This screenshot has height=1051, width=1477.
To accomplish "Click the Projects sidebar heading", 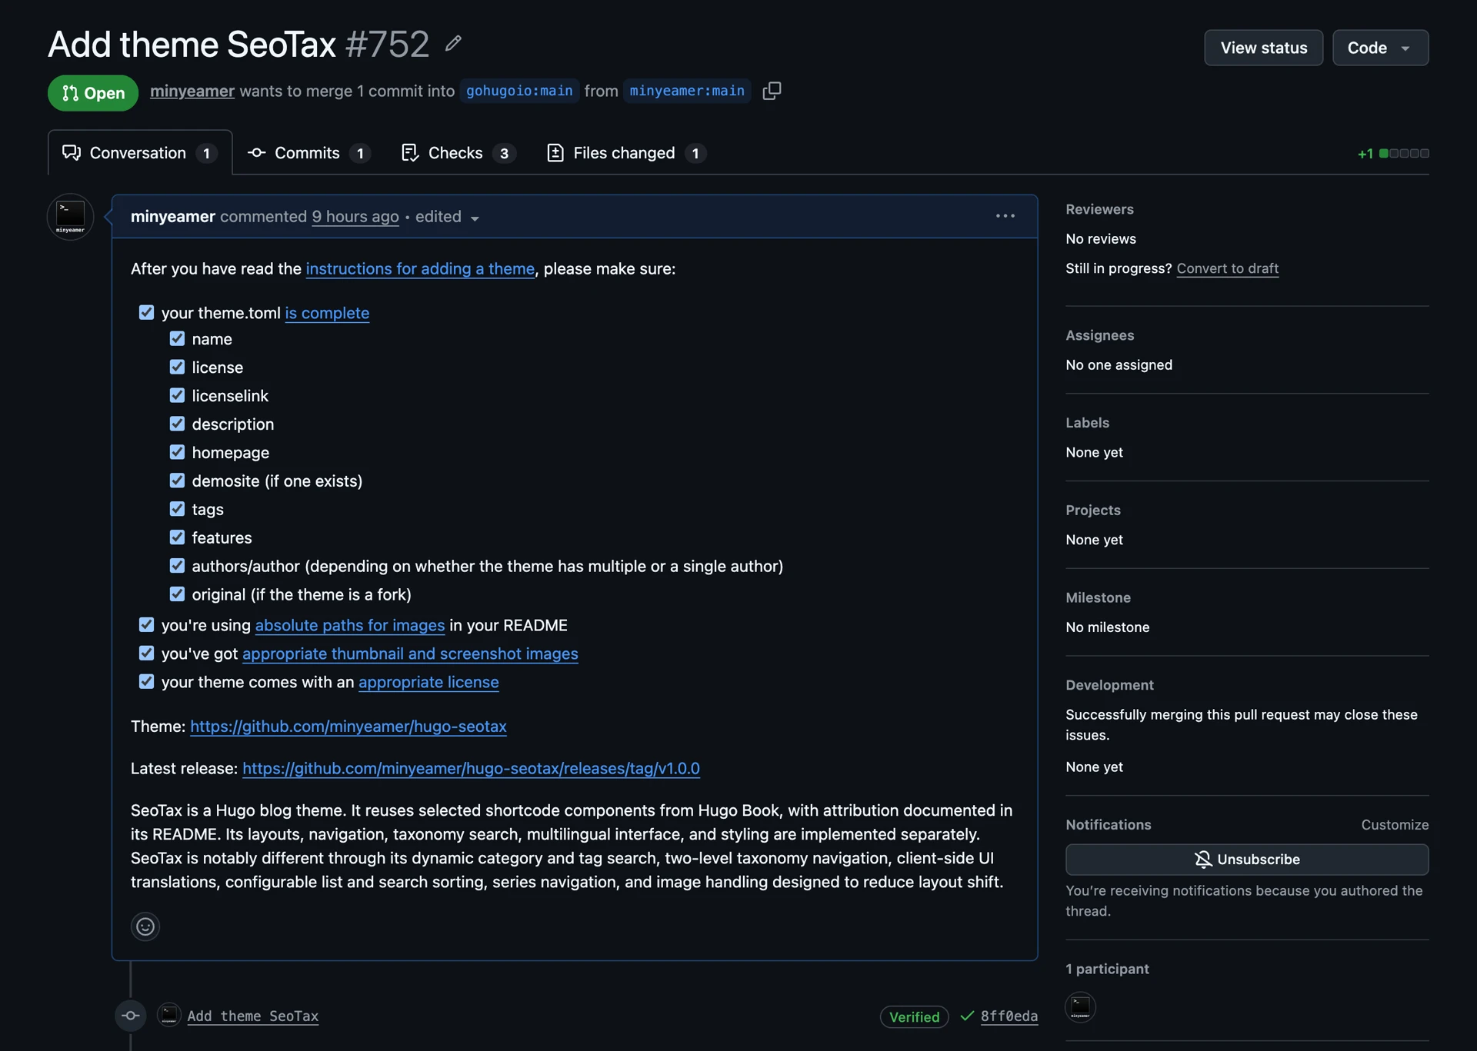I will tap(1093, 511).
